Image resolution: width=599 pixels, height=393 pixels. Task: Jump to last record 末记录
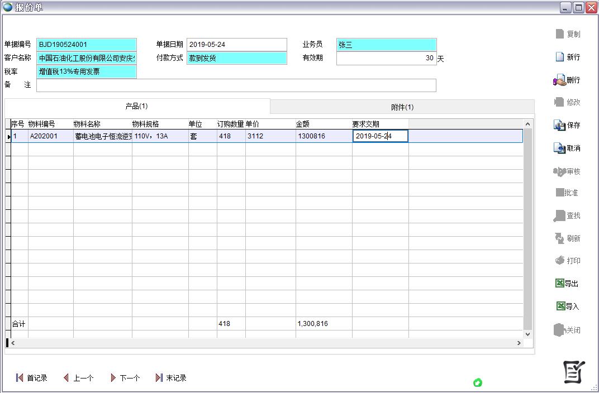click(x=159, y=378)
